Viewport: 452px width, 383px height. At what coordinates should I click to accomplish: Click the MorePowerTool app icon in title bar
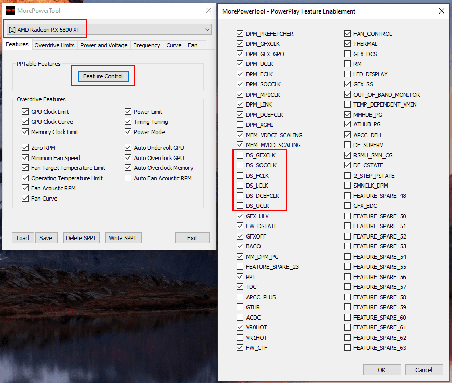[x=10, y=11]
